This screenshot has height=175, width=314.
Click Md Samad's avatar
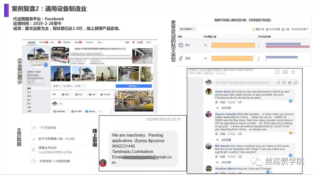[x=209, y=146]
